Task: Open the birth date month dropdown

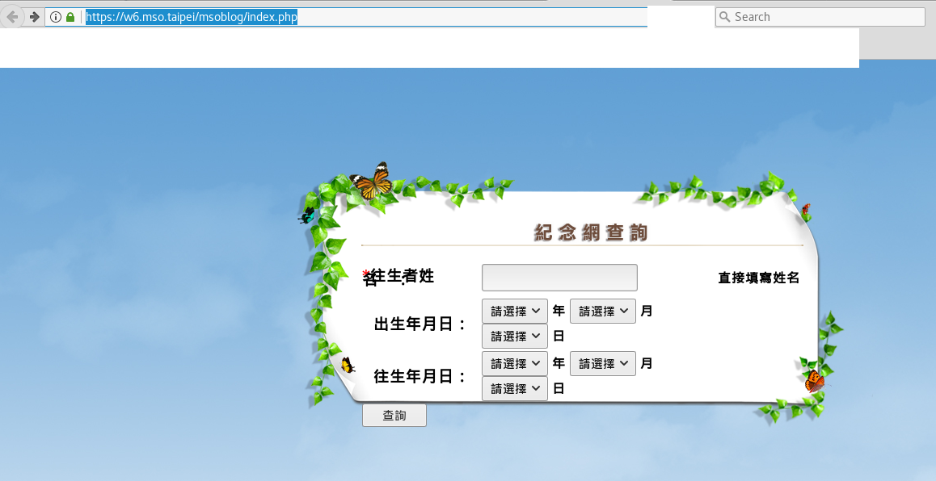Action: [x=603, y=312]
